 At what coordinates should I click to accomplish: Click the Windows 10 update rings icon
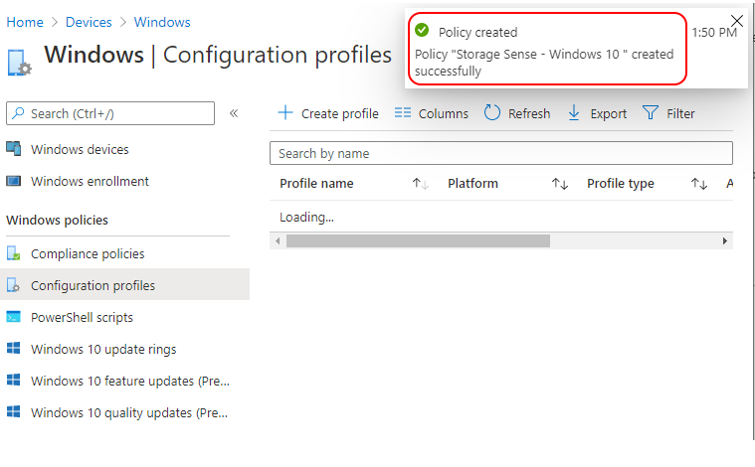click(x=14, y=348)
